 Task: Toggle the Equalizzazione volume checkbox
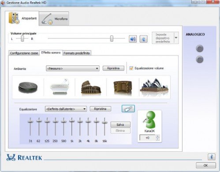131,68
